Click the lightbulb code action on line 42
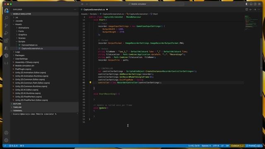 point(90,83)
